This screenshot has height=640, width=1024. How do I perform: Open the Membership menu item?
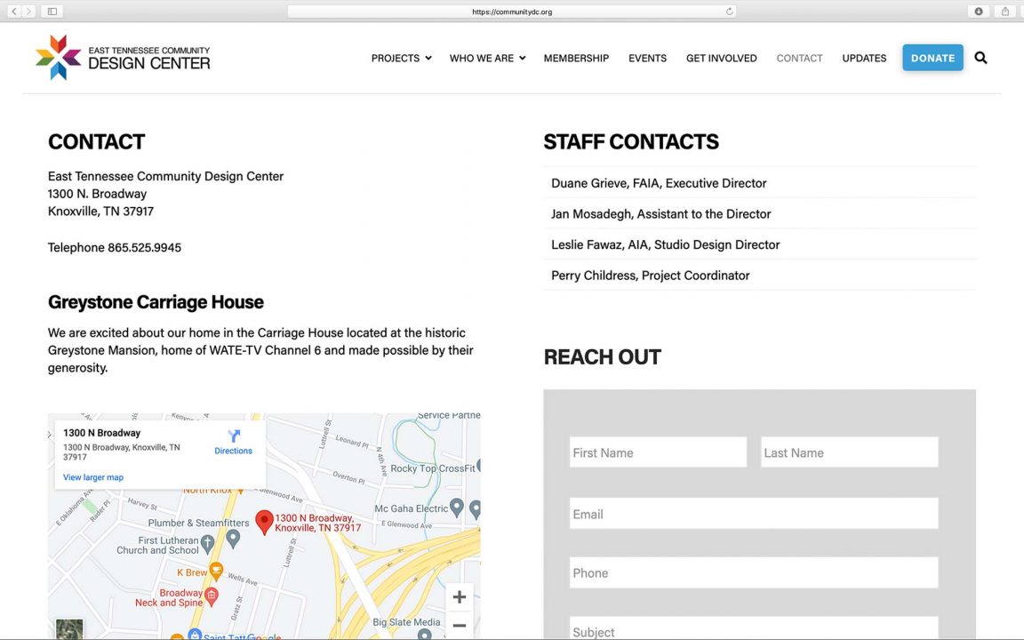pyautogui.click(x=576, y=59)
